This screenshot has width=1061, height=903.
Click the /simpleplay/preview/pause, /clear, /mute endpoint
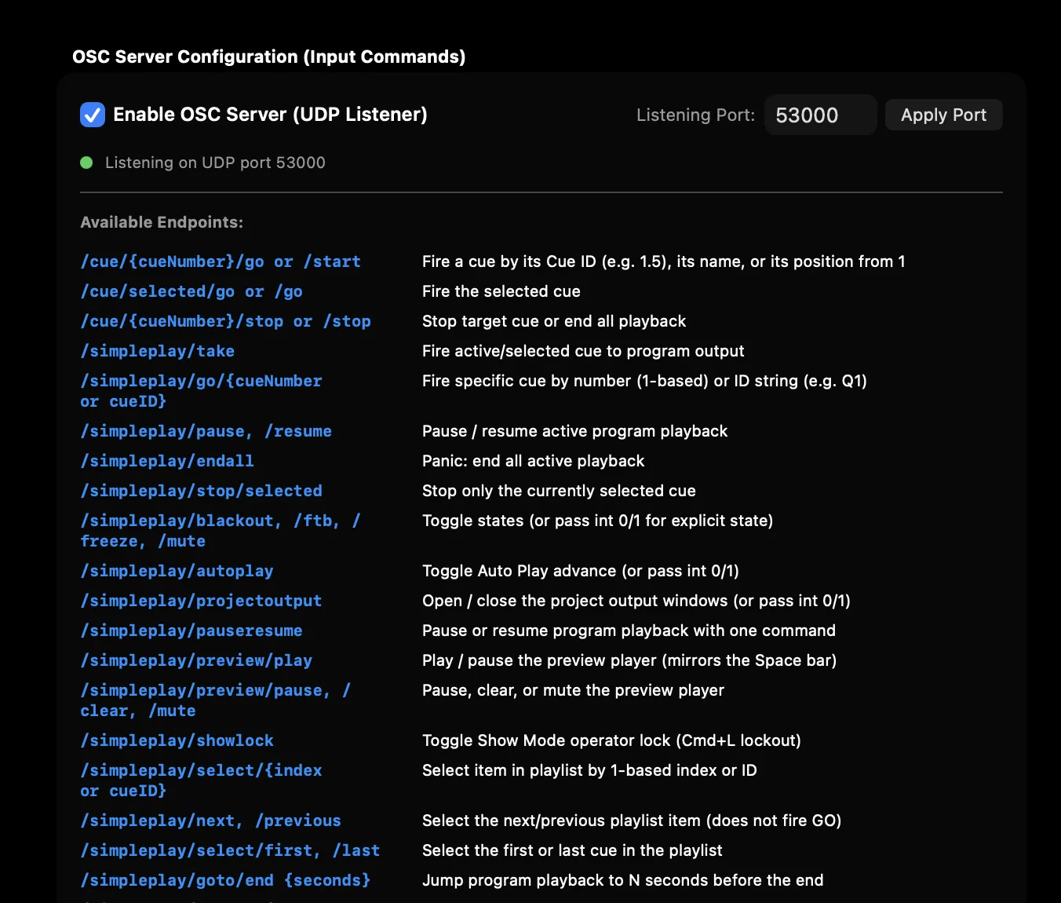coord(216,700)
